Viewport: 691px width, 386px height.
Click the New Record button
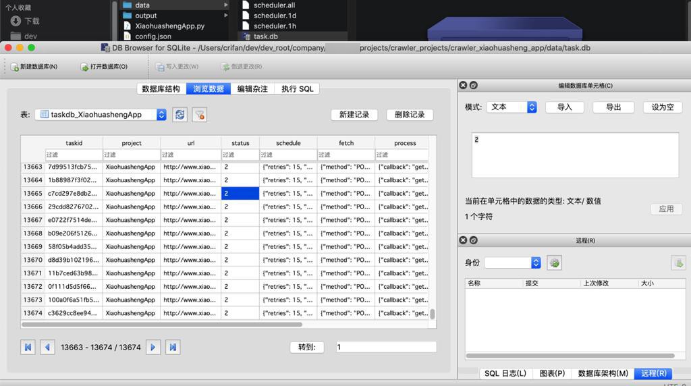pos(354,115)
